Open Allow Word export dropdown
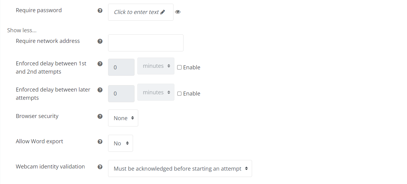 121,143
